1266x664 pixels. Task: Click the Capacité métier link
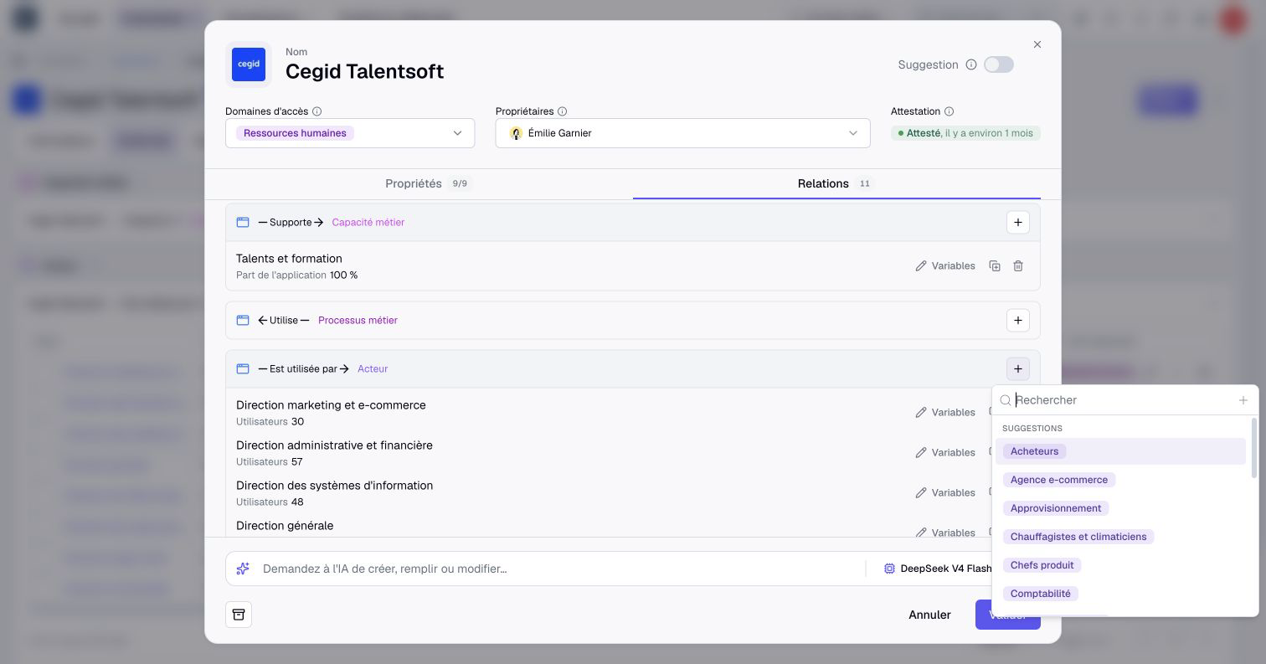coord(368,222)
